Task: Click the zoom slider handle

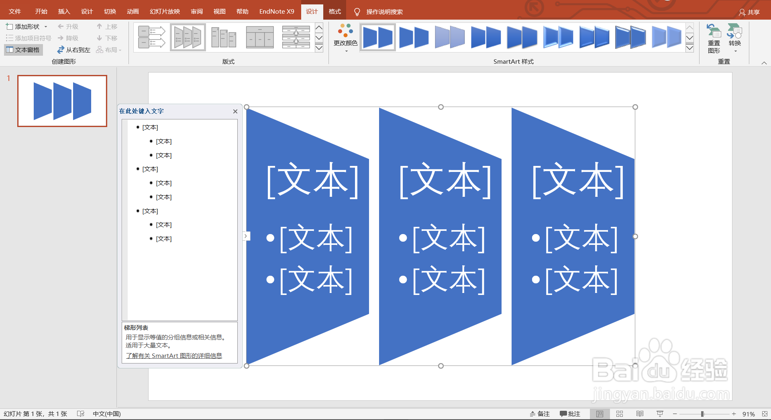Action: point(702,414)
